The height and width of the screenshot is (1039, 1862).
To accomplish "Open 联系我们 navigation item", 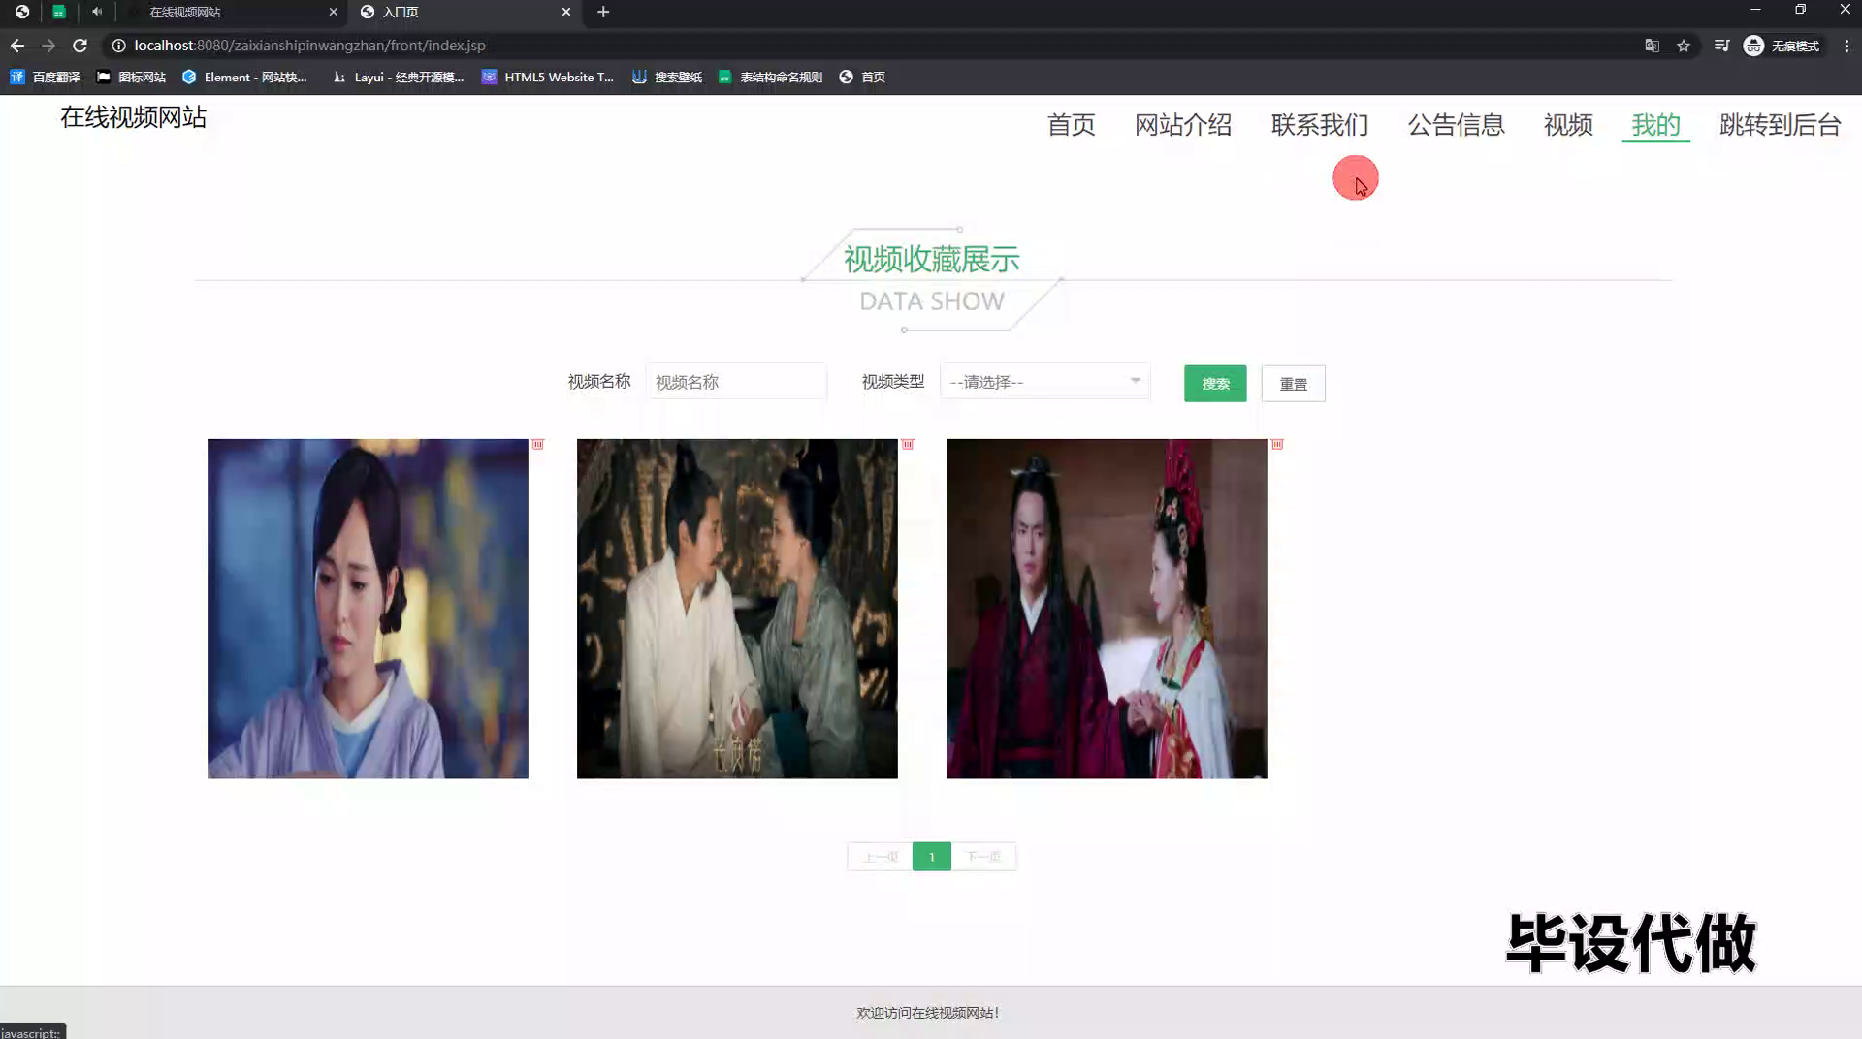I will pos(1320,125).
